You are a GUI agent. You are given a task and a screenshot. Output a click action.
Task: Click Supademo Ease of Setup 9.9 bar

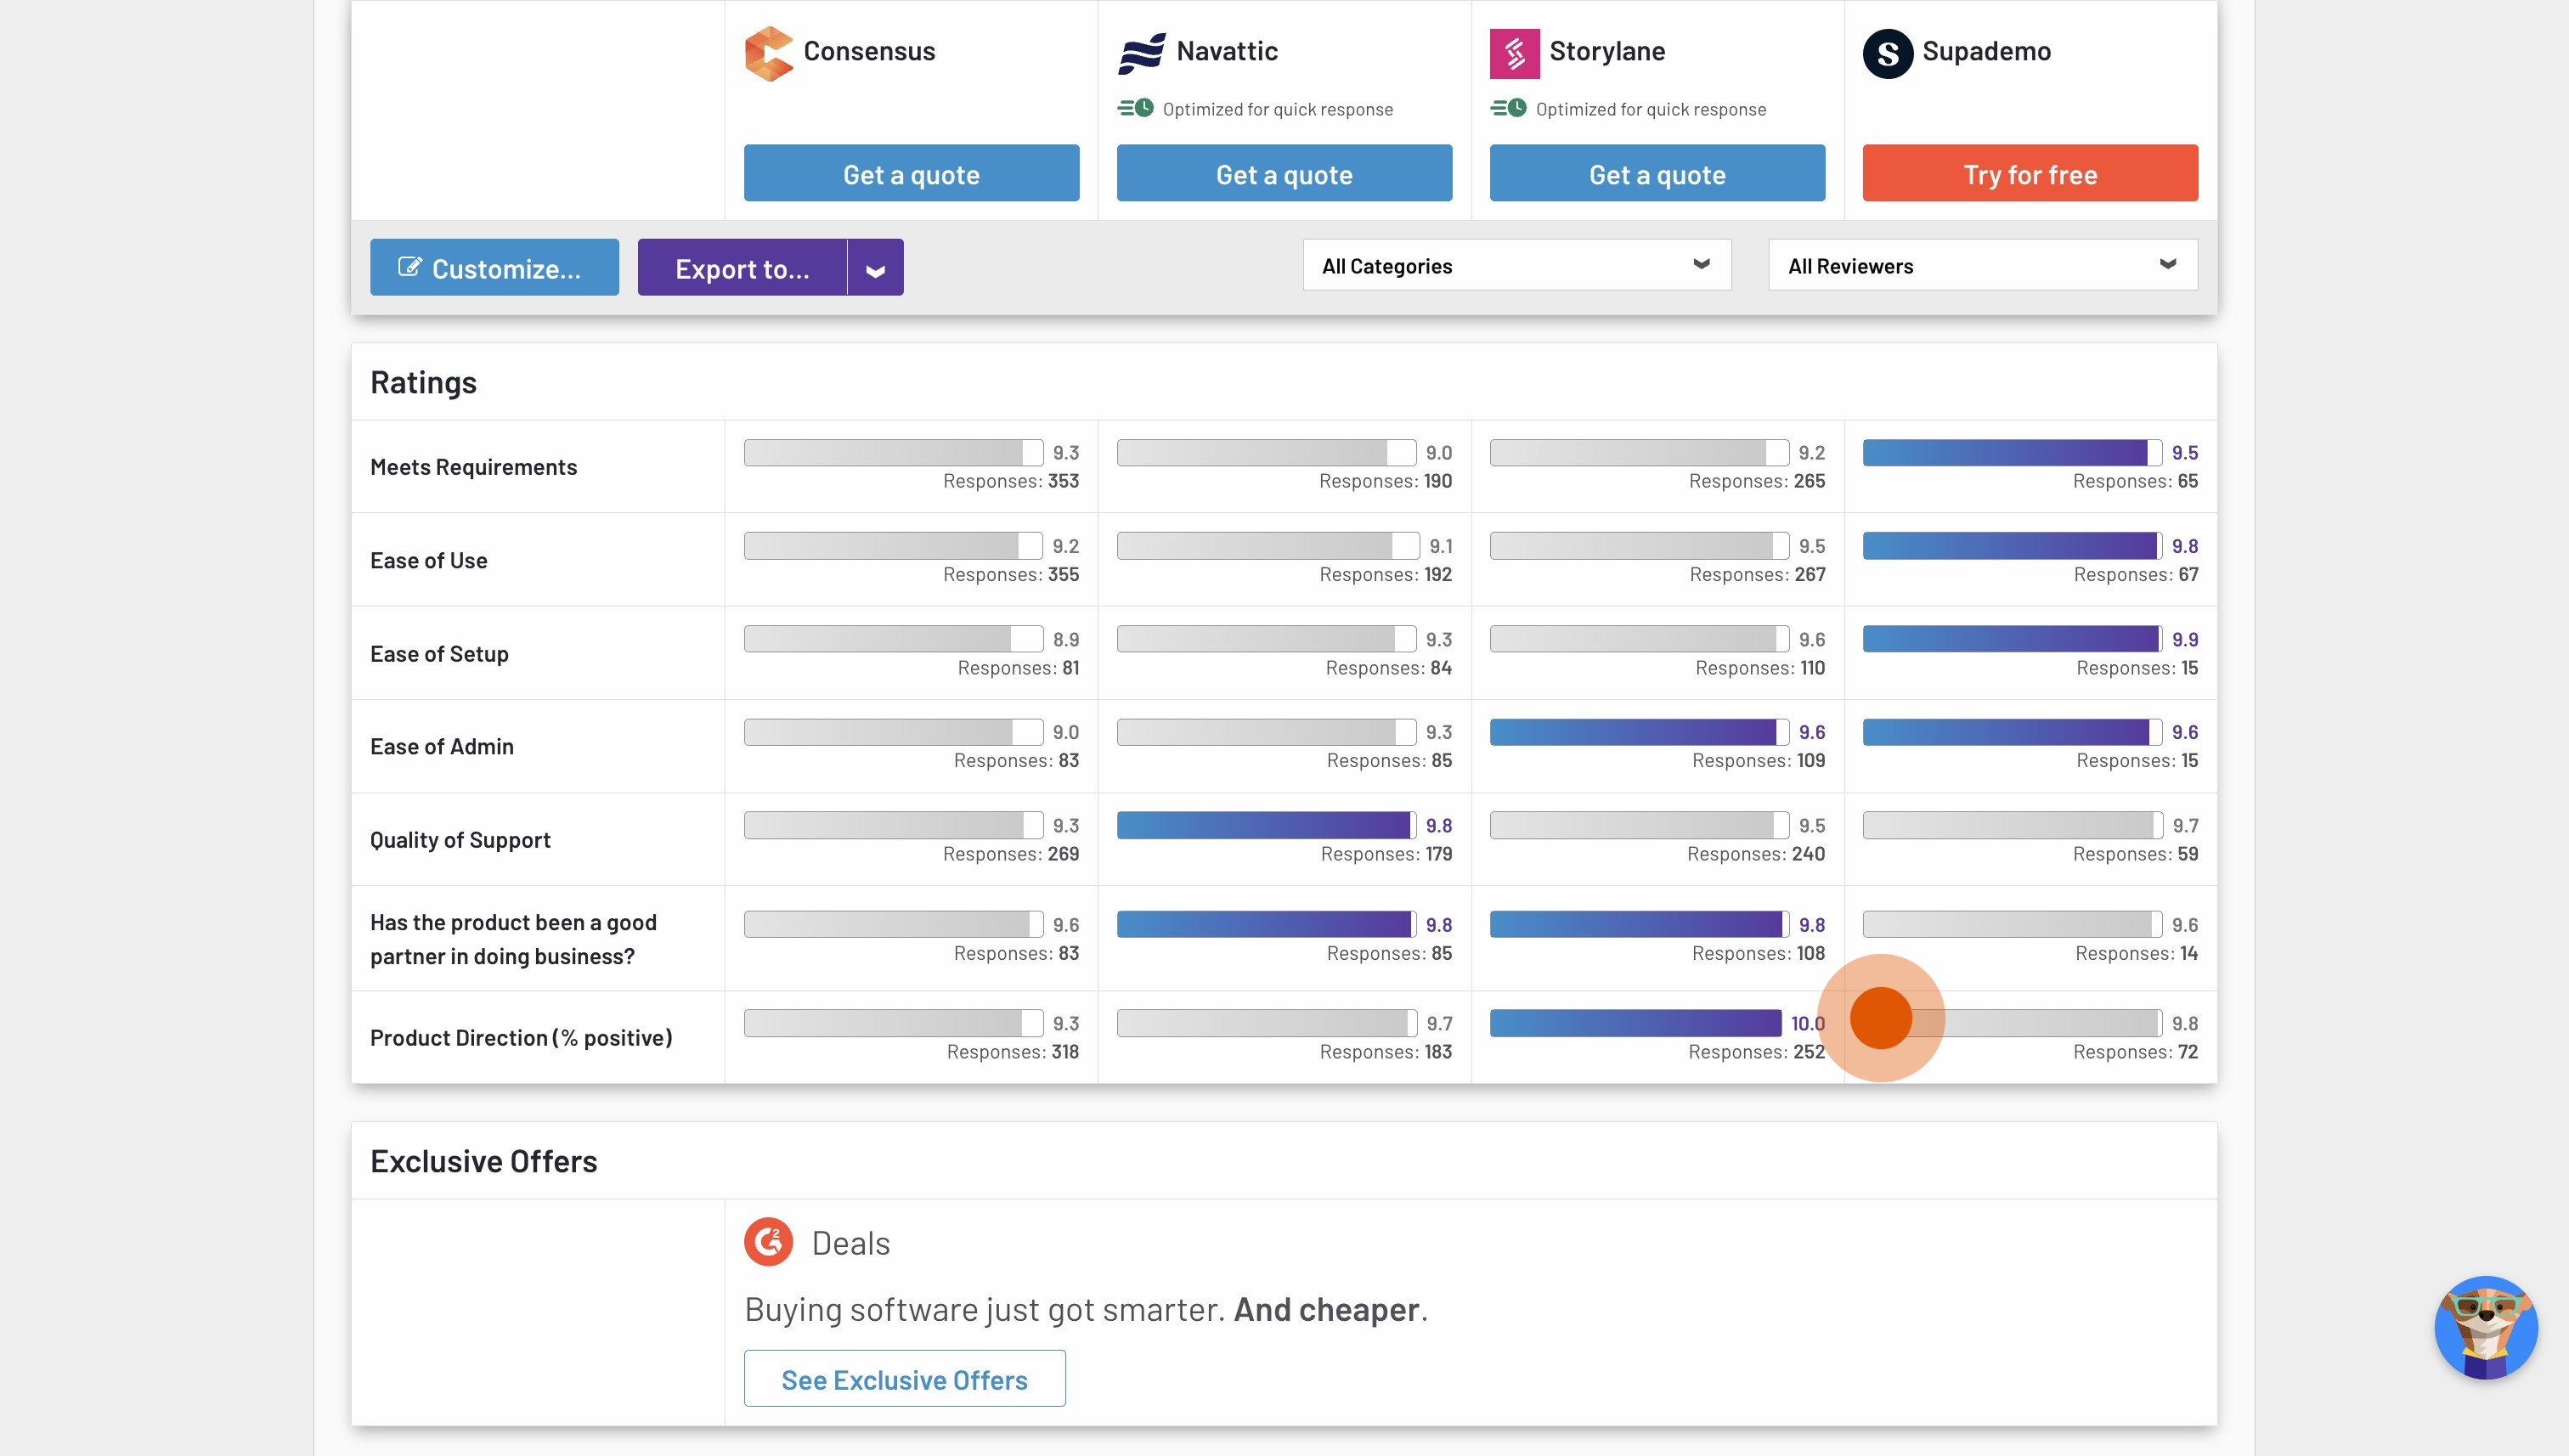(x=2012, y=639)
